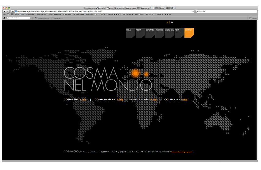Open the RADIO 105 bookmark
Viewport: 261px width, 170px height.
coord(19,14)
